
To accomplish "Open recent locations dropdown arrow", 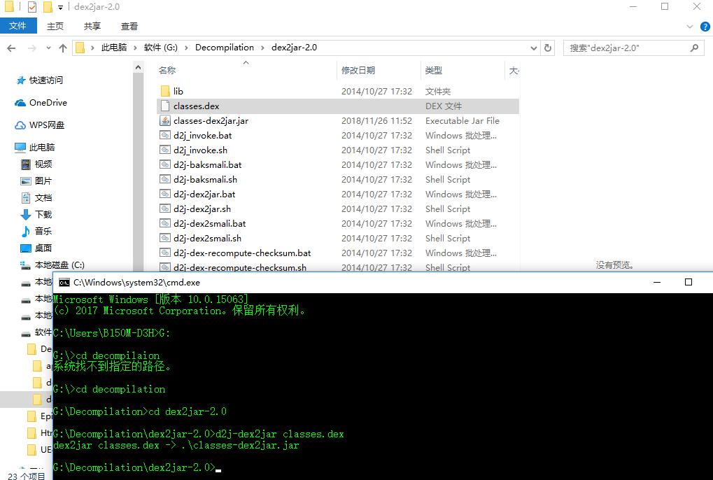I will click(x=48, y=48).
